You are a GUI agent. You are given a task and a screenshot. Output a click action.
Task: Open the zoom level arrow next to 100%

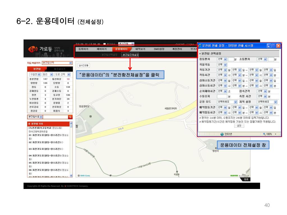point(276,134)
